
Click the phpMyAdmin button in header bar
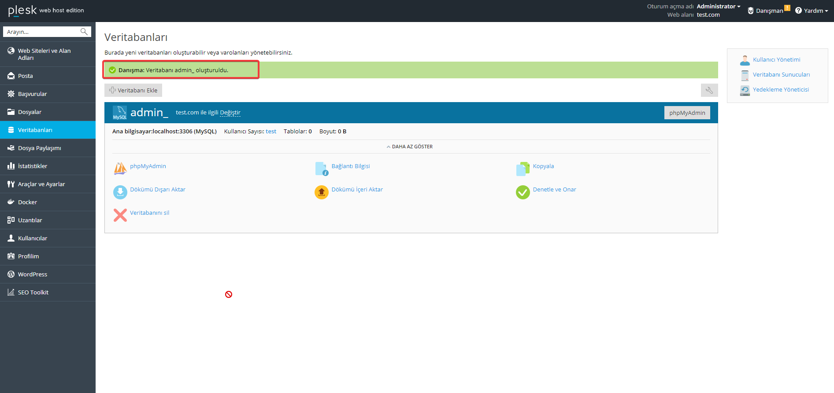click(687, 113)
